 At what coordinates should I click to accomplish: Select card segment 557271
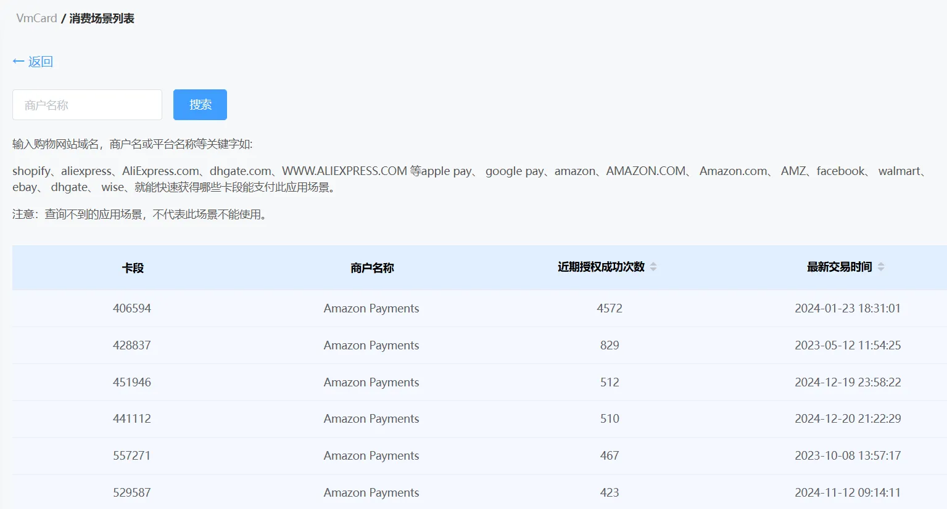(132, 455)
